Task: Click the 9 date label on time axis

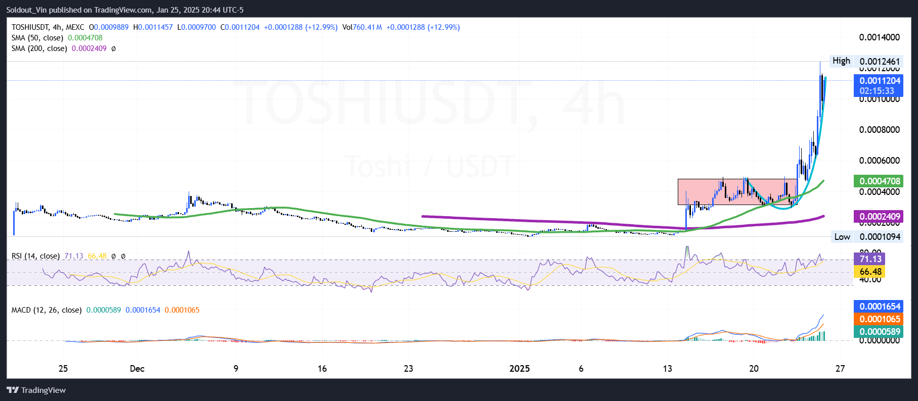Action: click(236, 369)
